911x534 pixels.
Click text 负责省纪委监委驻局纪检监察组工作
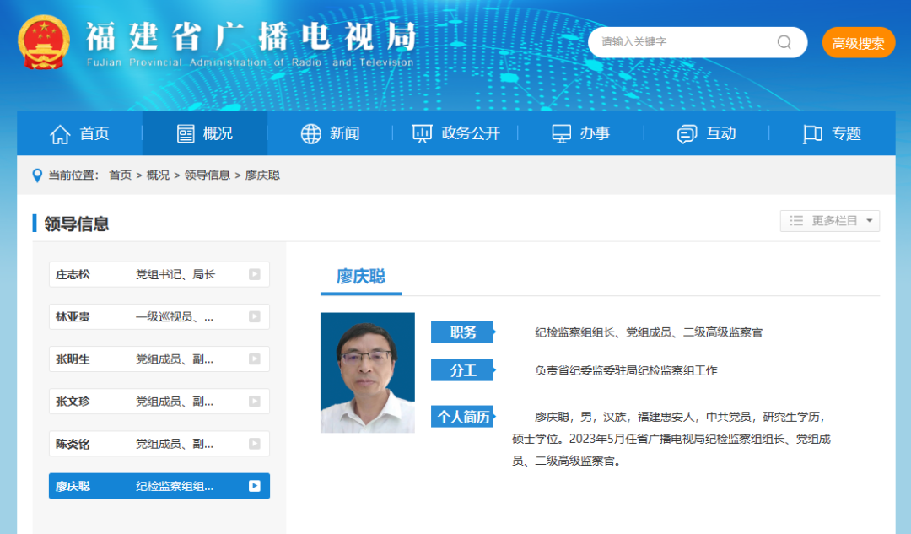click(x=626, y=370)
